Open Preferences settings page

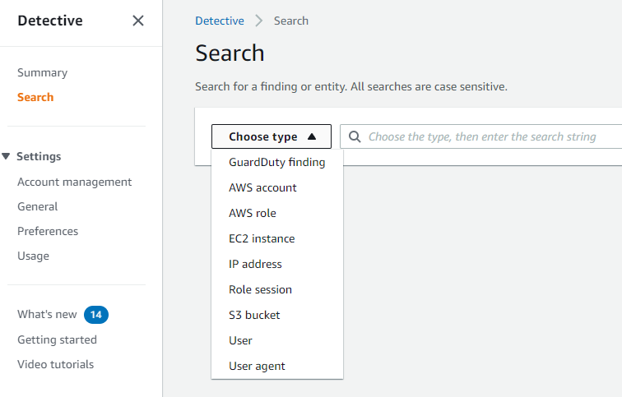pyautogui.click(x=48, y=231)
